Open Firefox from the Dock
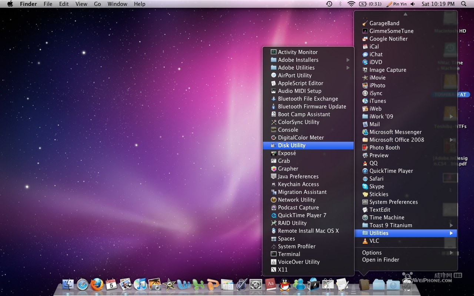 [97, 284]
